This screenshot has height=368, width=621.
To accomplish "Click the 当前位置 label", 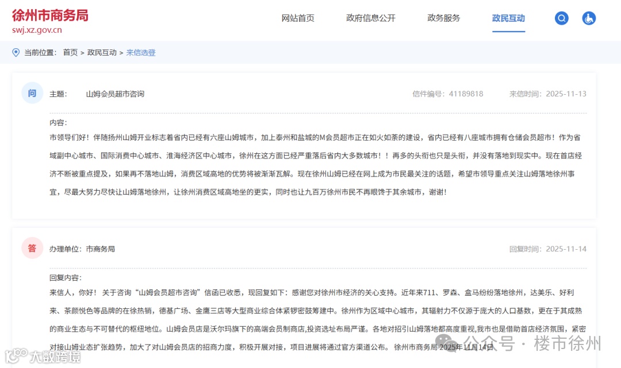I will point(40,53).
